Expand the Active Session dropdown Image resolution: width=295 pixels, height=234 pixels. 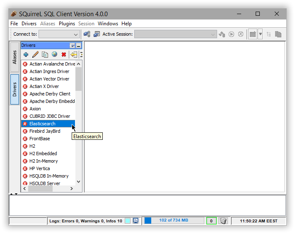[213, 34]
